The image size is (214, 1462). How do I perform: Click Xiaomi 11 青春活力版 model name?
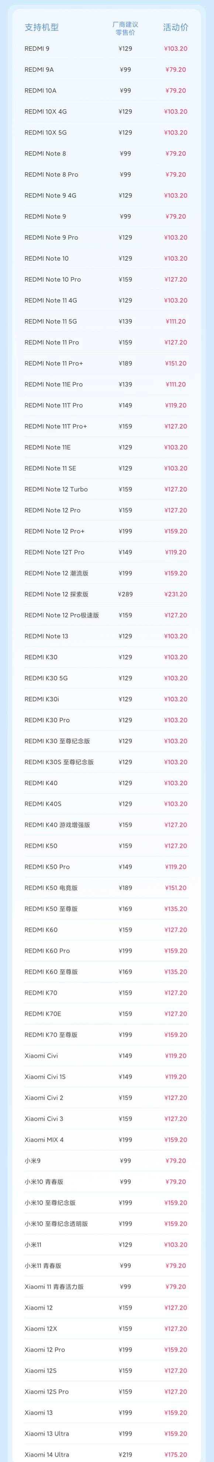[x=54, y=1287]
